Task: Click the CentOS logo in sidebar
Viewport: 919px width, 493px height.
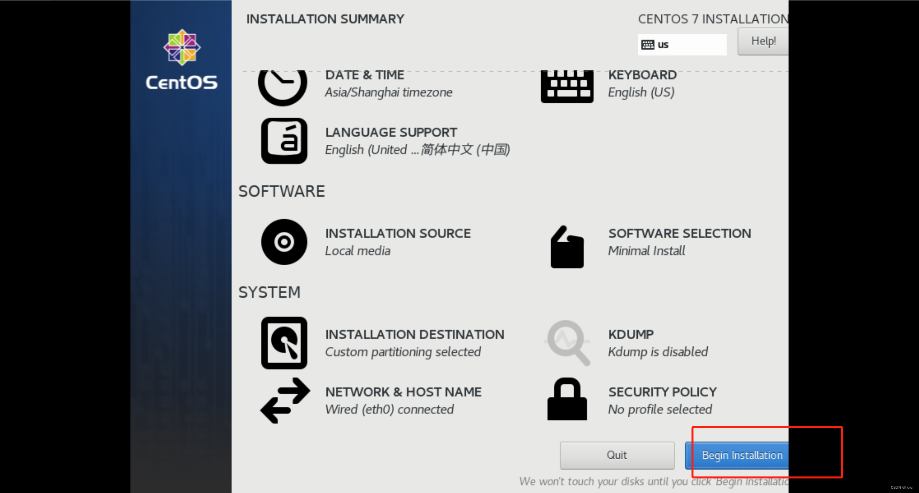Action: (182, 59)
